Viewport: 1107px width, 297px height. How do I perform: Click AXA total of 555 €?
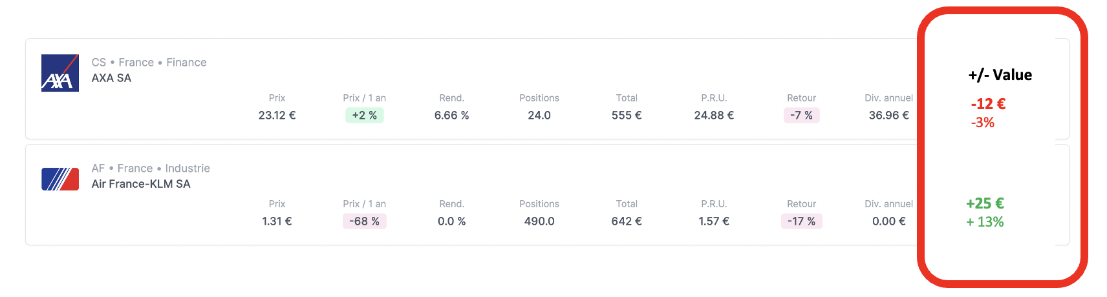pos(627,116)
